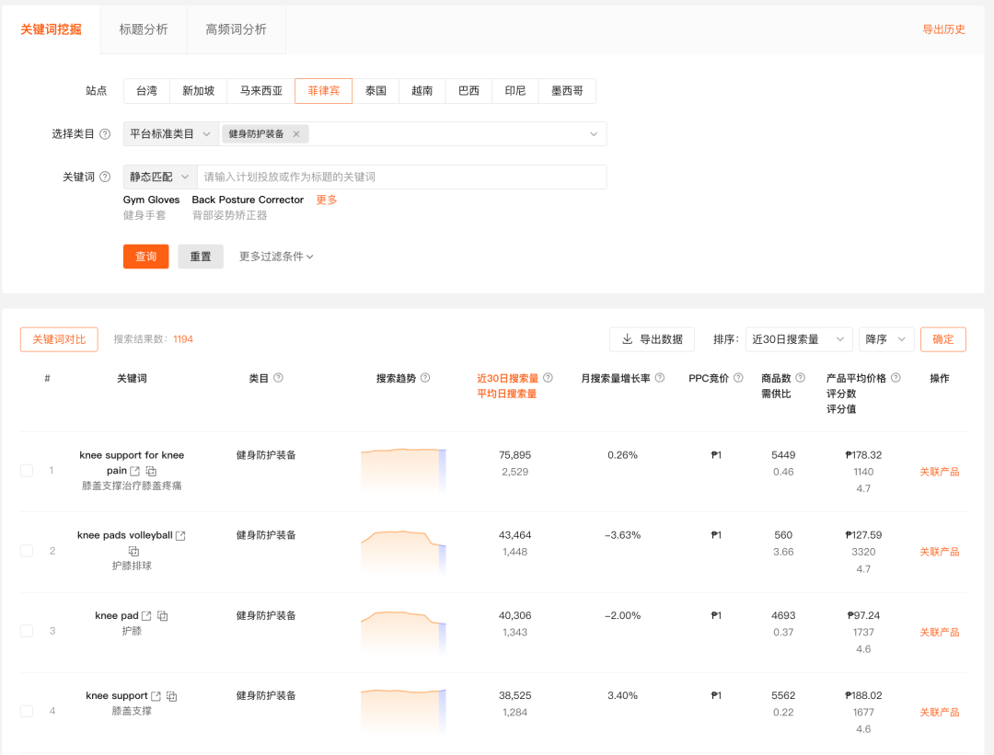Click search volume value 75,895

click(x=514, y=455)
